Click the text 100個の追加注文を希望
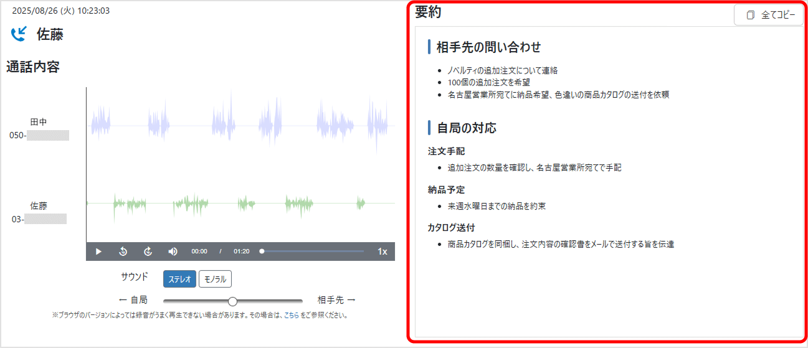This screenshot has width=808, height=348. pos(489,82)
